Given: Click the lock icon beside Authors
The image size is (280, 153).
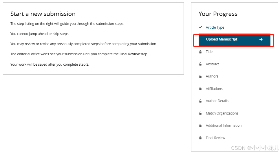Looking at the screenshot, I should coord(200,76).
